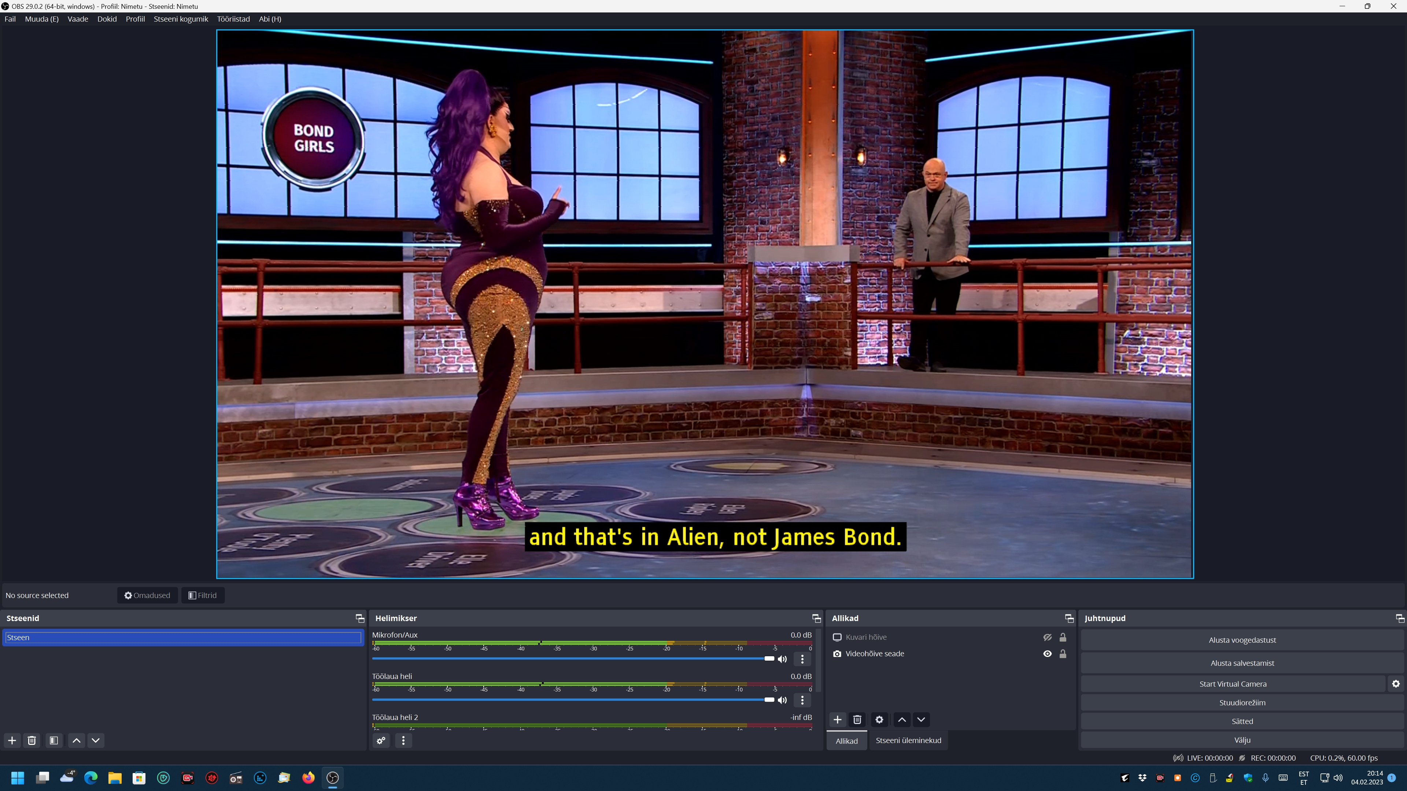This screenshot has height=791, width=1407.
Task: Toggle lock on Kuvari hõive source
Action: tap(1063, 637)
